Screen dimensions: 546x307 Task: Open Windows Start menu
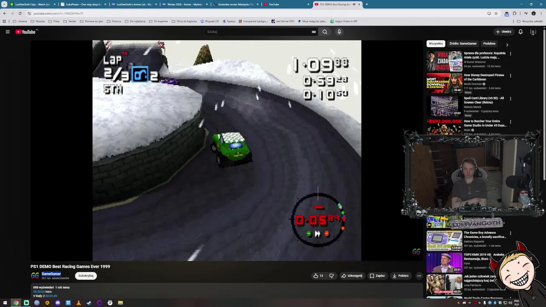click(6, 303)
